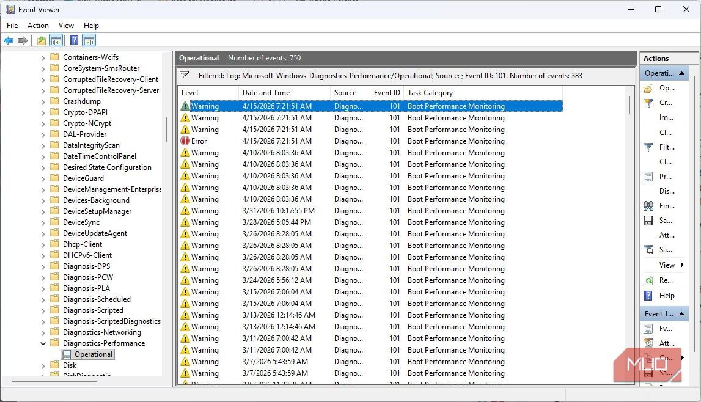The height and width of the screenshot is (402, 701).
Task: Click the Dhcp-Client folder icon in the tree
Action: click(x=54, y=244)
